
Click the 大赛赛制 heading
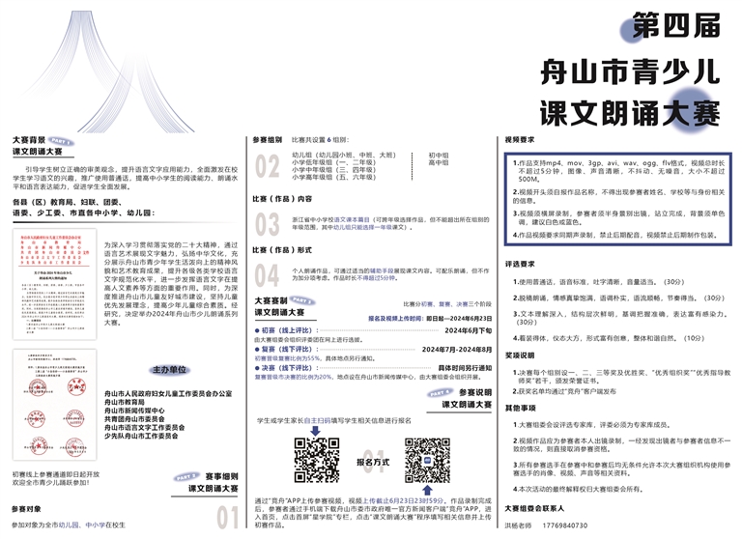pyautogui.click(x=271, y=300)
